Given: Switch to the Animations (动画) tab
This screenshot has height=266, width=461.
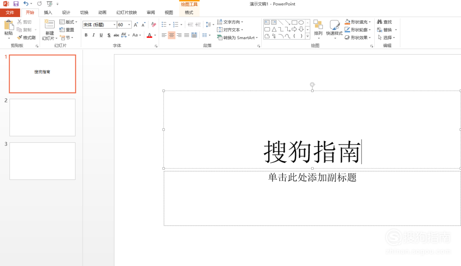Looking at the screenshot, I should click(x=102, y=12).
